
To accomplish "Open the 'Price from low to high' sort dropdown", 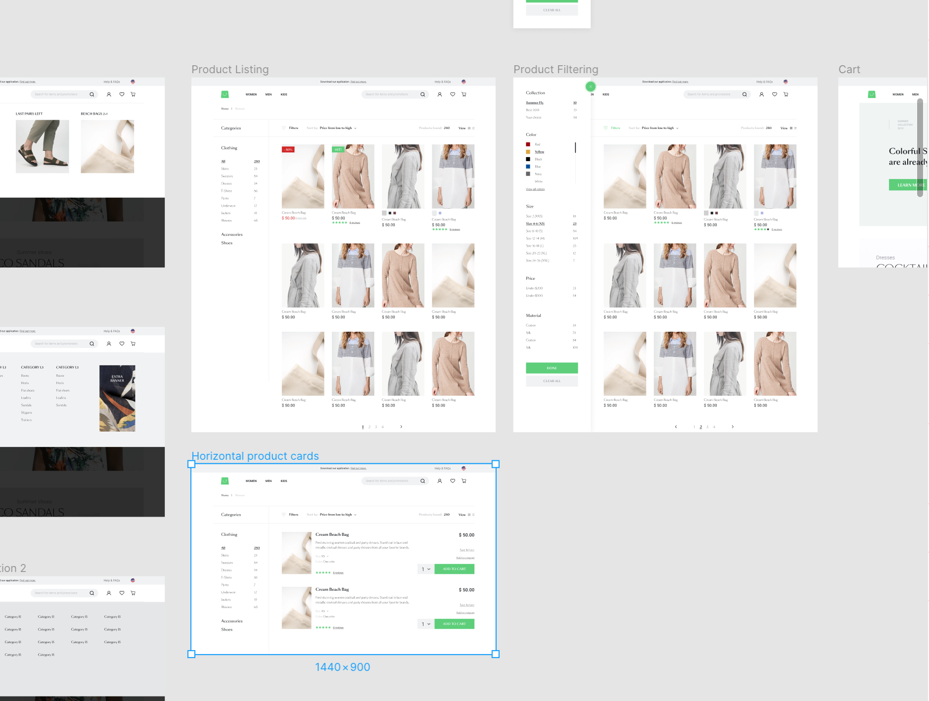I will [x=337, y=128].
